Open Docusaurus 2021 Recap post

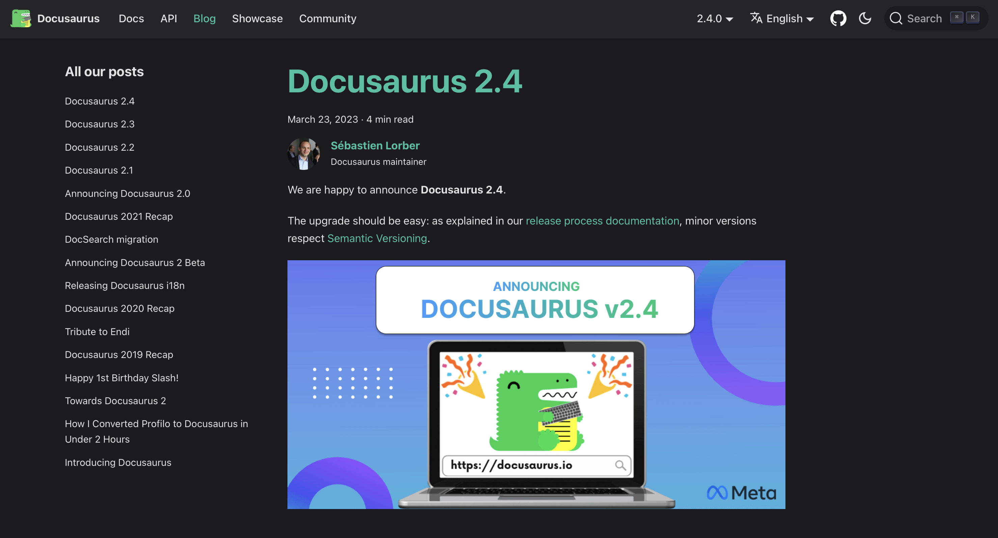118,216
